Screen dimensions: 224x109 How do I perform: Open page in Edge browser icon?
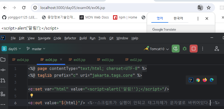(x=212, y=80)
